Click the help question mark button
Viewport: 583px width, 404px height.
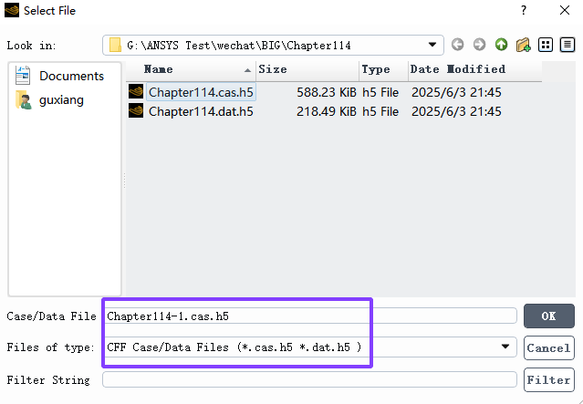(524, 10)
